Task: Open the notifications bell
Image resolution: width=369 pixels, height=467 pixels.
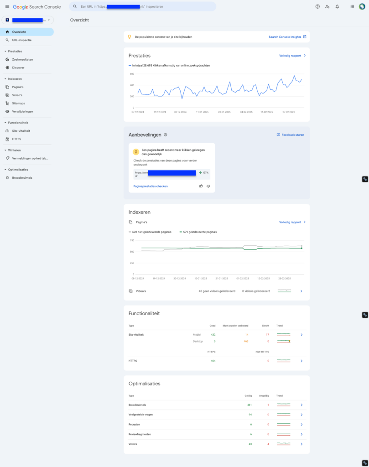Action: click(x=337, y=6)
